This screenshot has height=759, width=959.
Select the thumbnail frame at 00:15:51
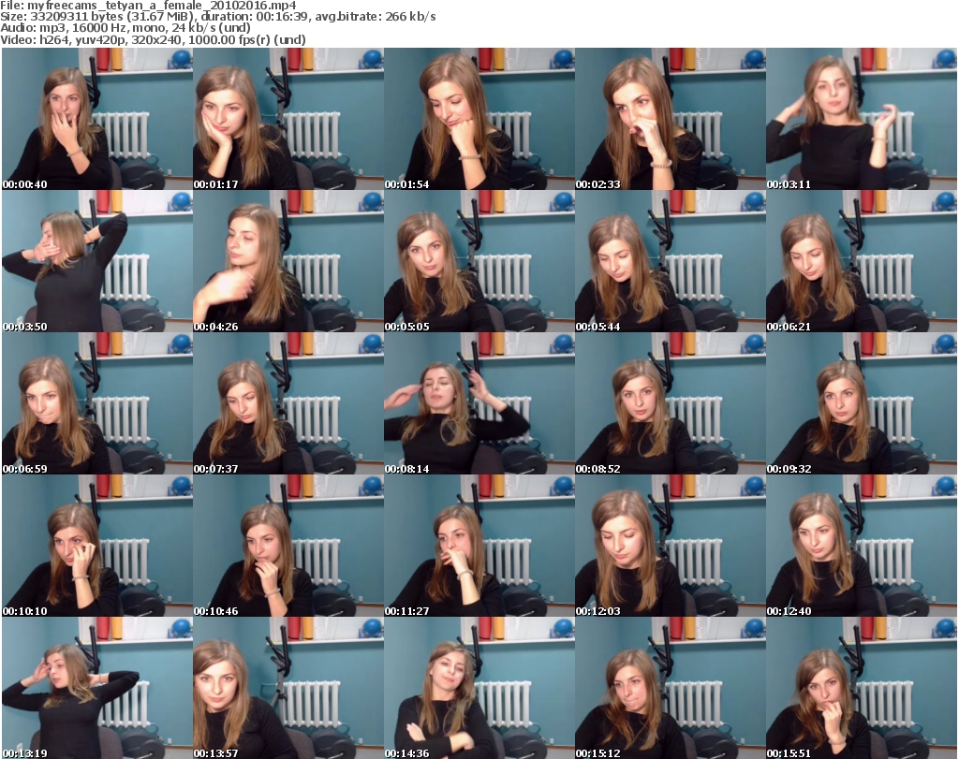(x=862, y=688)
